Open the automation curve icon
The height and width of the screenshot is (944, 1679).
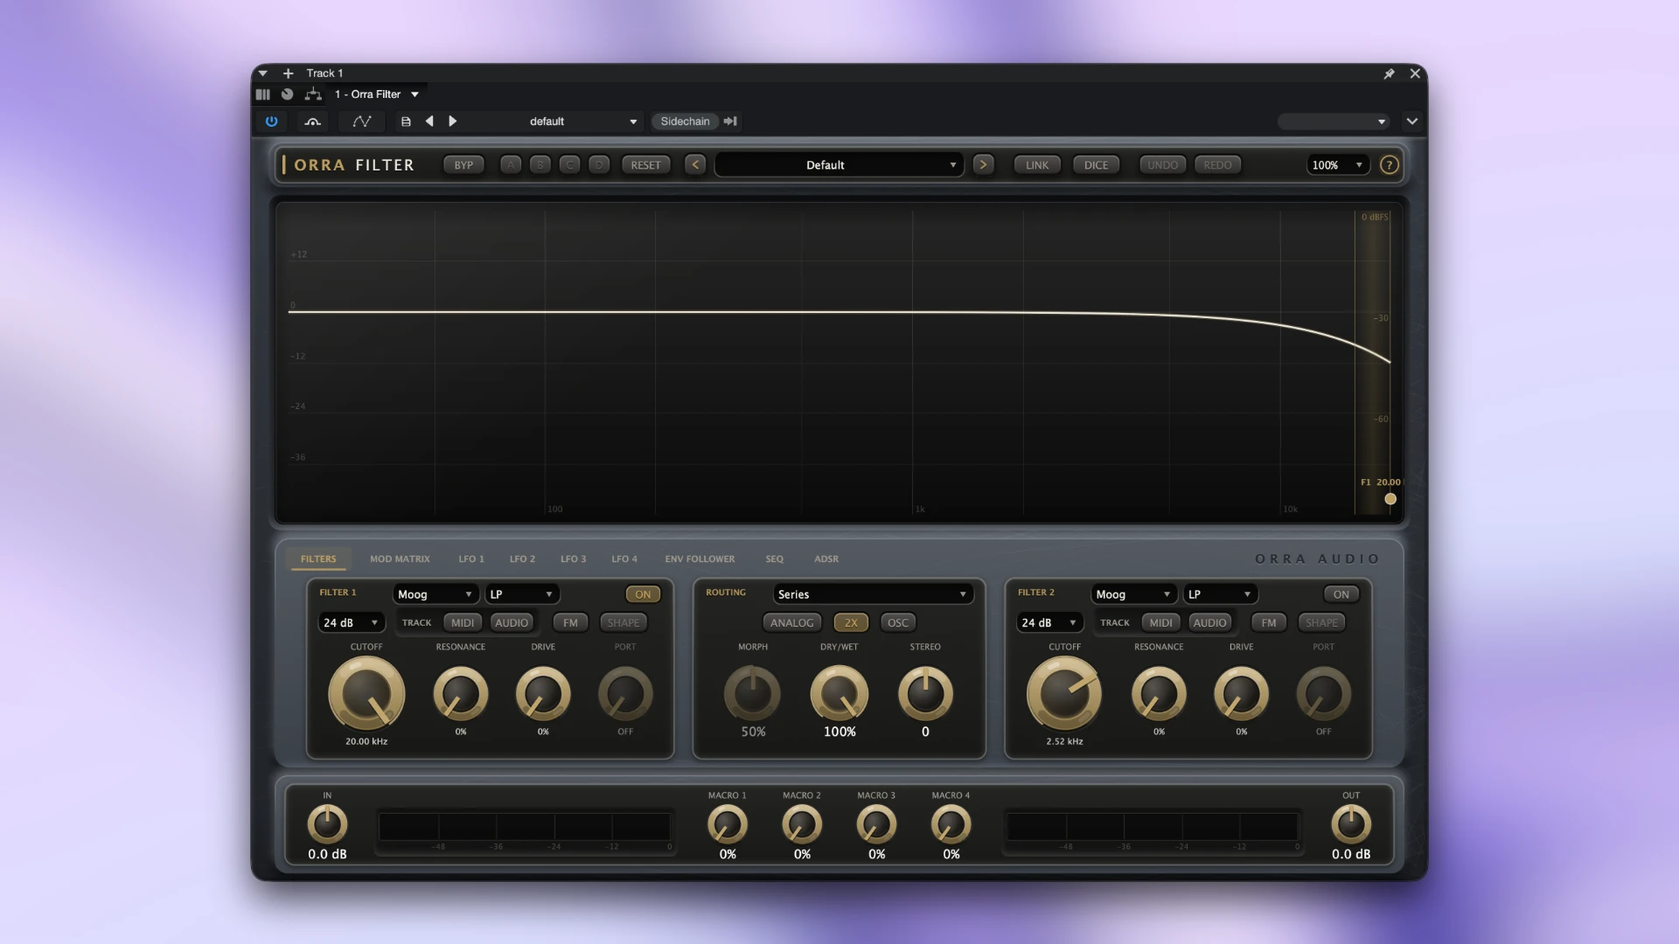(361, 121)
